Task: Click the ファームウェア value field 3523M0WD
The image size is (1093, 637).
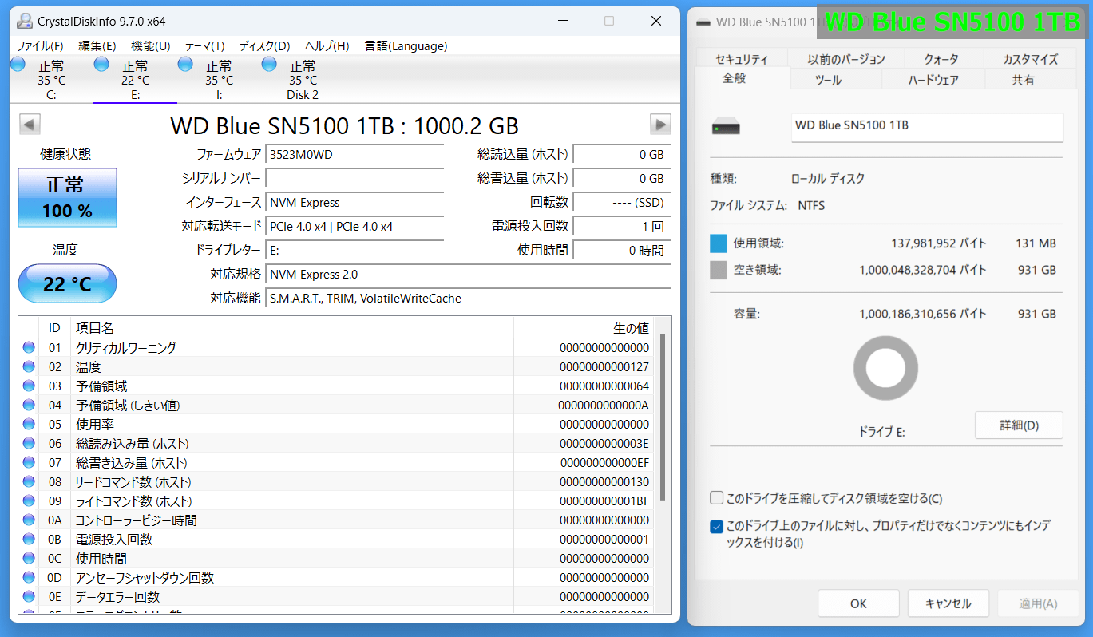Action: pos(354,155)
